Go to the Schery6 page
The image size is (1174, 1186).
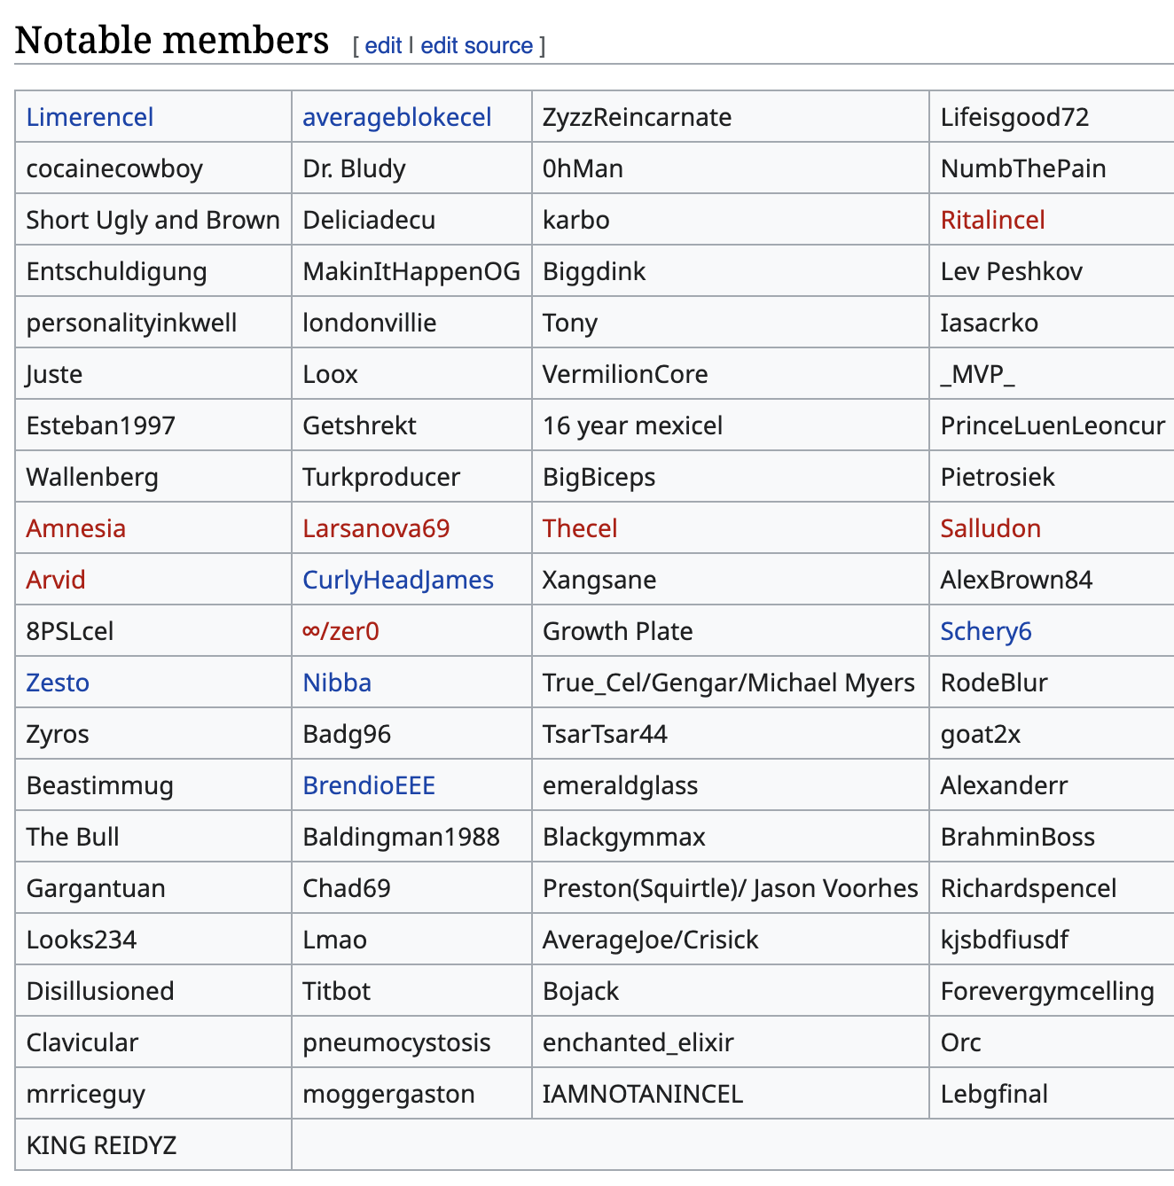click(x=985, y=631)
